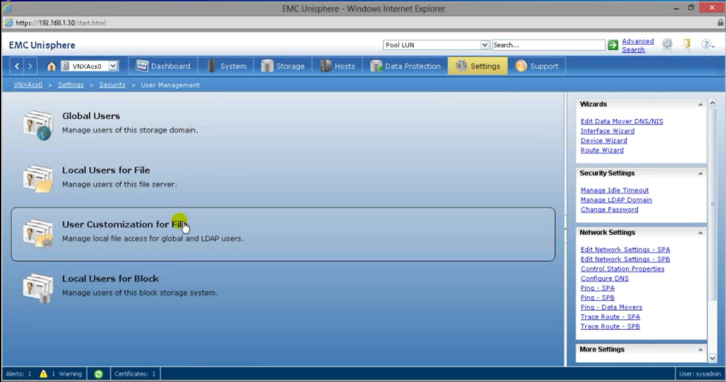The image size is (726, 382).
Task: Click the VNXAcs0 breadcrumb link
Action: (28, 85)
